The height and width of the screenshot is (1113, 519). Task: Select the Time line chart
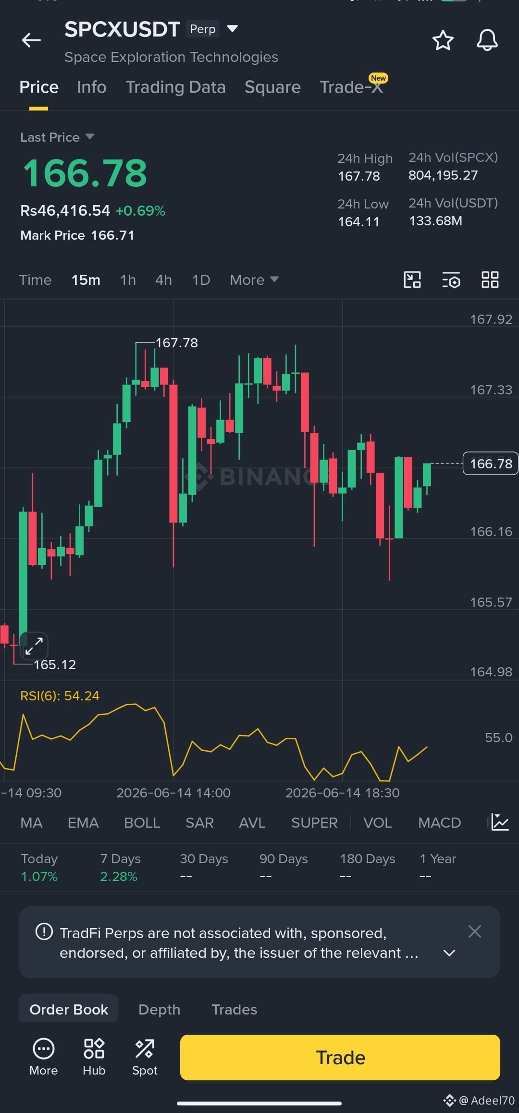point(35,280)
